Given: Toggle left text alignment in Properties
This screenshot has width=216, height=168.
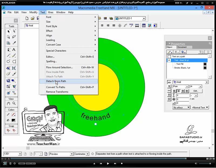Looking at the screenshot, I should (x=174, y=91).
